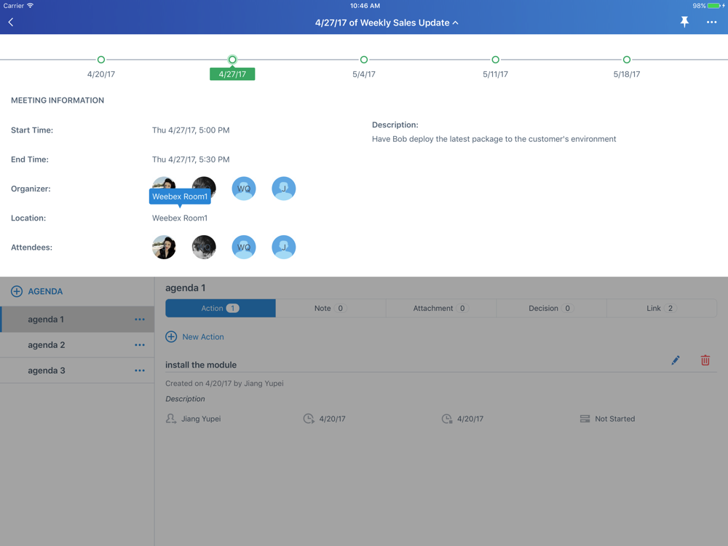Select agenda 2 in the sidebar
728x546 pixels.
point(77,345)
